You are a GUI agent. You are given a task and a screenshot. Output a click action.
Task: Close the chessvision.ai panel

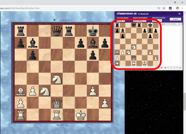click(x=179, y=14)
